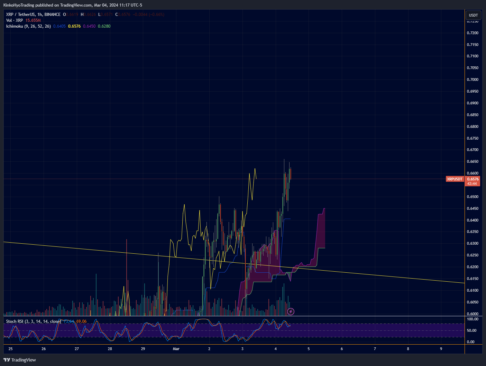Click Stoch RSI blue value 73.64
Image resolution: width=486 pixels, height=366 pixels.
tap(69, 321)
